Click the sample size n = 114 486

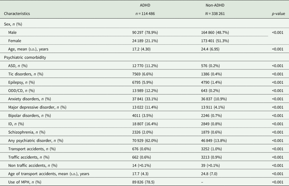142,13
